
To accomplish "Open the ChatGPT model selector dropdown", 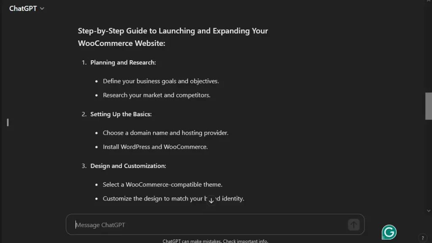I will [27, 8].
